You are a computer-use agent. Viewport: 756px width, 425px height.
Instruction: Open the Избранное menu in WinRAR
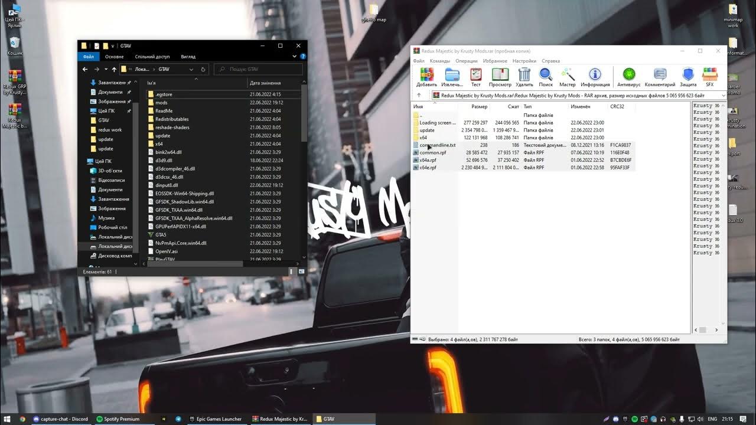pyautogui.click(x=495, y=61)
